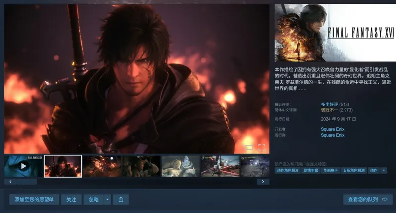Image resolution: width=396 pixels, height=213 pixels.
Task: Expand the 忽略 dropdown arrow
Action: tap(107, 199)
